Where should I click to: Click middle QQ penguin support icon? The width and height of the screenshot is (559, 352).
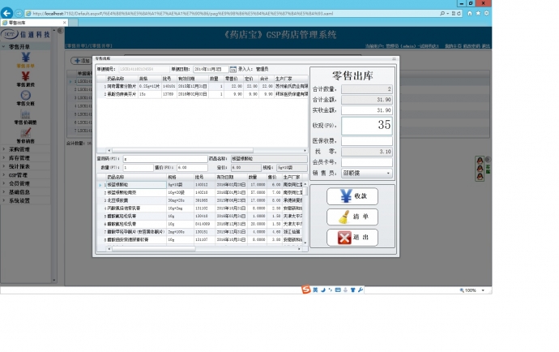coord(480,169)
